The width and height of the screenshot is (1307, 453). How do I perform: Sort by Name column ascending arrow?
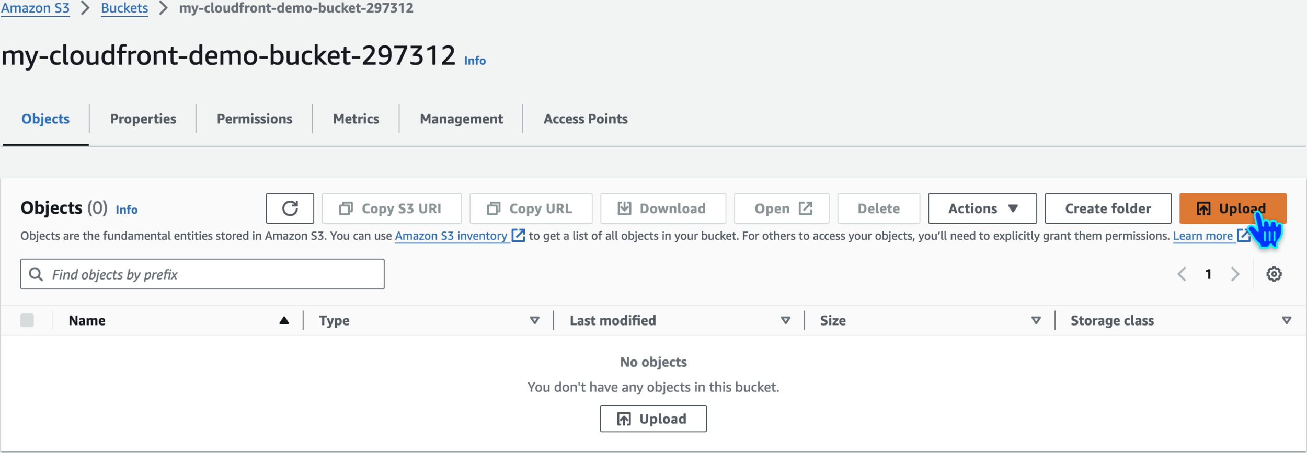284,321
